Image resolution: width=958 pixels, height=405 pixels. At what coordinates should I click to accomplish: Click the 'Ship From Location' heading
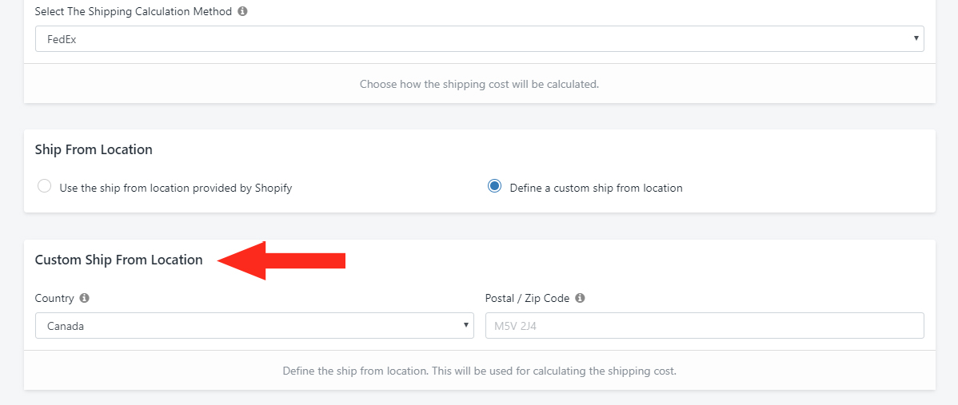pos(94,149)
